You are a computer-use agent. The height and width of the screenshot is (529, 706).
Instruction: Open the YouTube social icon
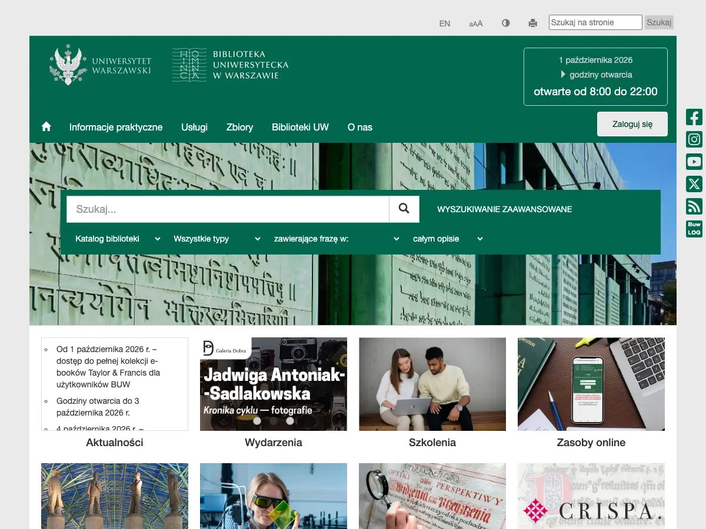click(x=694, y=162)
